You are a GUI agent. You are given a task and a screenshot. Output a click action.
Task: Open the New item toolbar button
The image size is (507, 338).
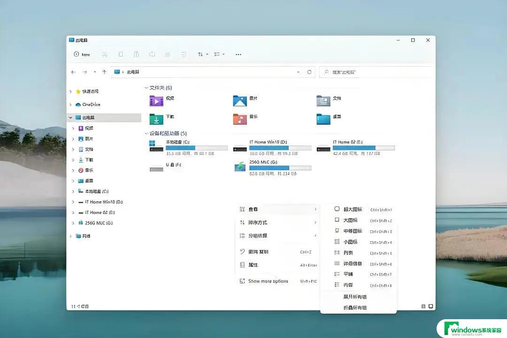(82, 55)
